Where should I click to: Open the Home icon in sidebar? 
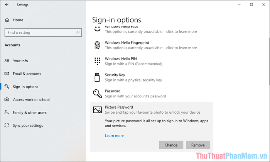[x=7, y=20]
